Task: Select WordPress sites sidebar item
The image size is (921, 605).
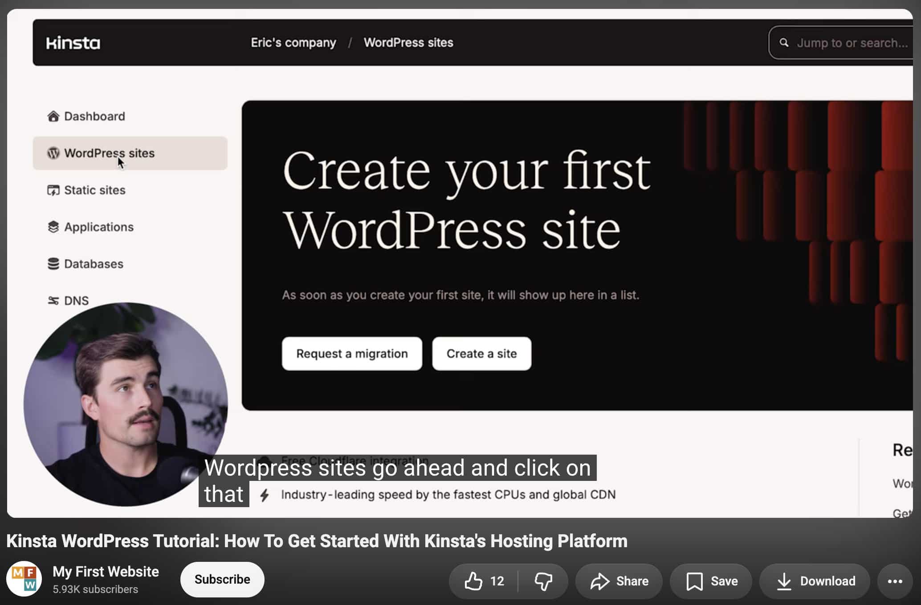Action: click(130, 153)
